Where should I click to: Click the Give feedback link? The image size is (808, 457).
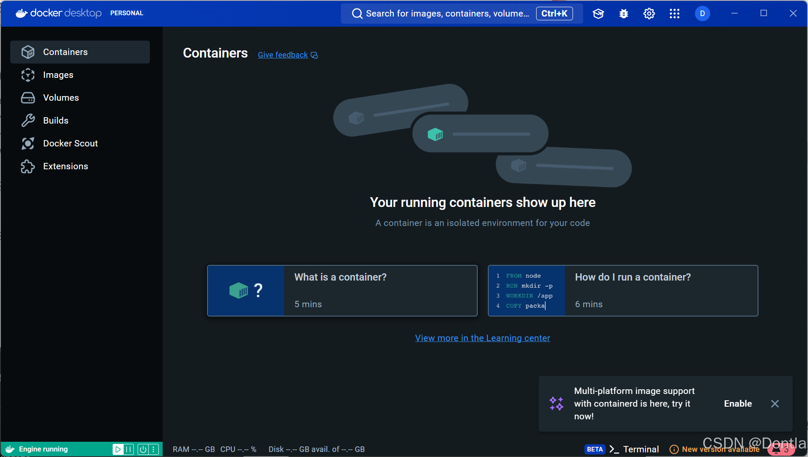coord(283,55)
